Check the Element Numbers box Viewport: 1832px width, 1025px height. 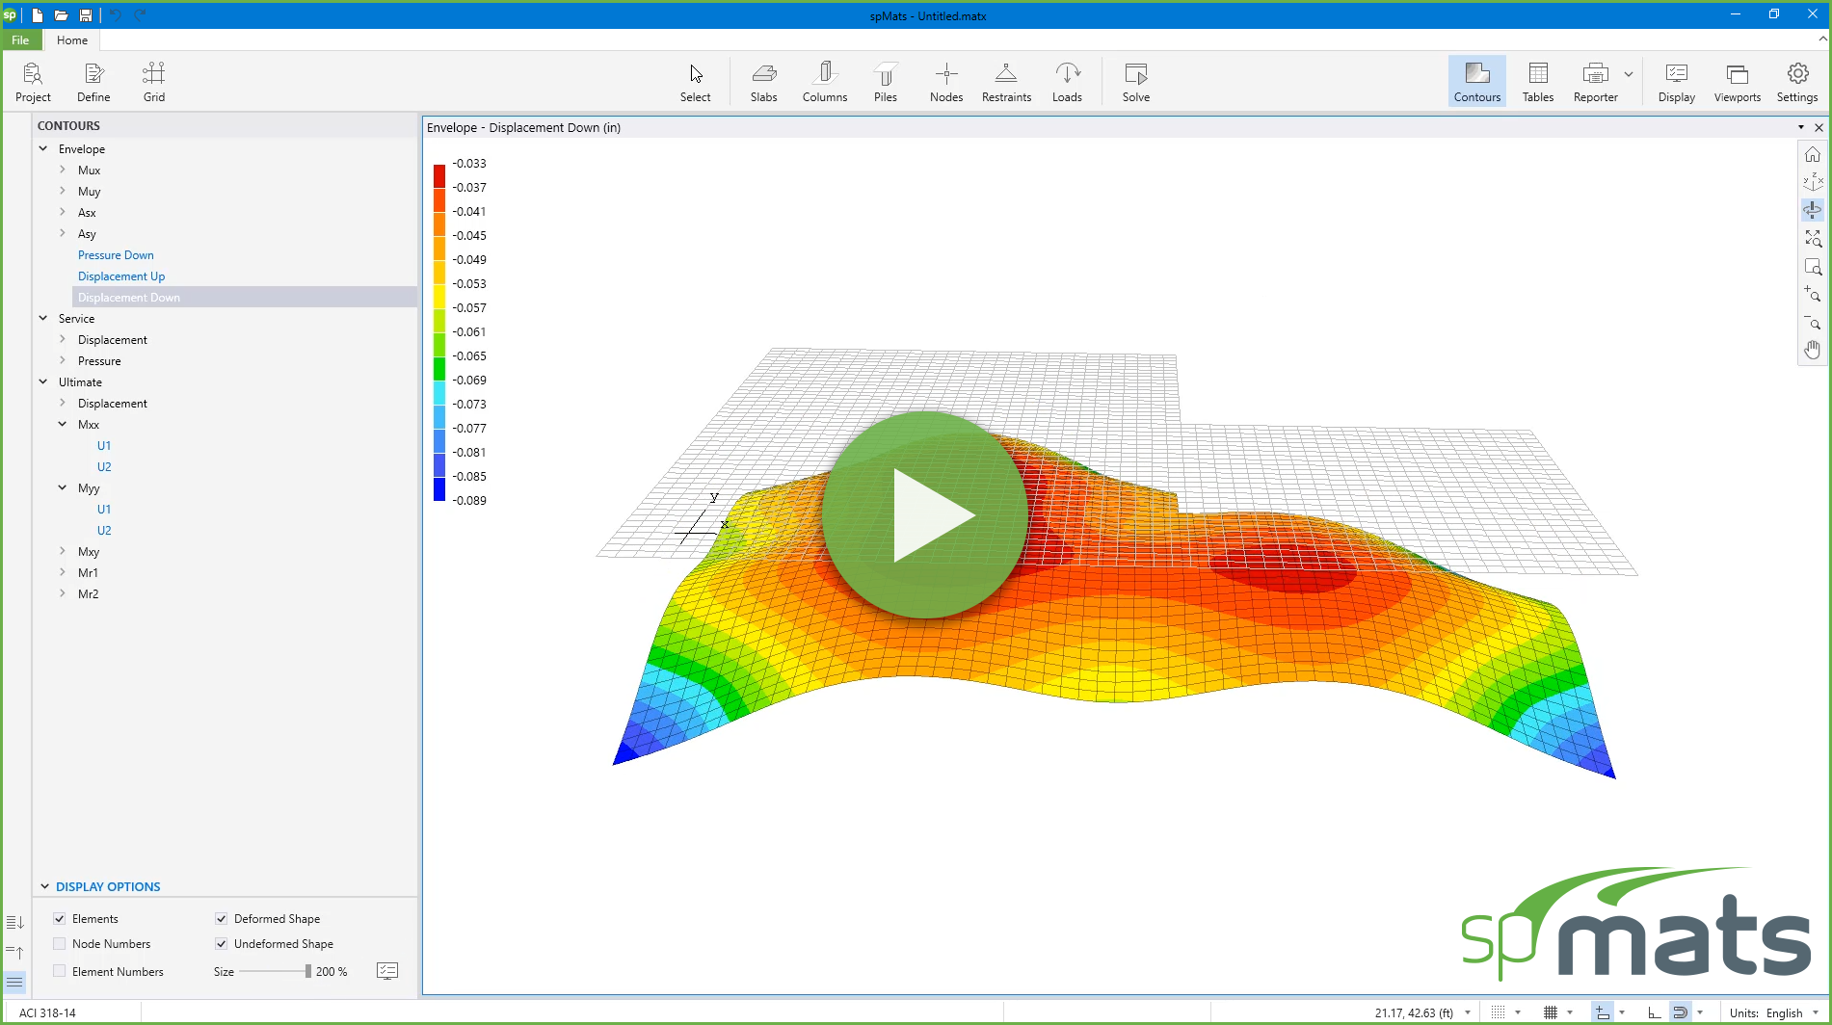click(60, 971)
